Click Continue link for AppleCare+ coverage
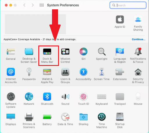 coord(139,39)
